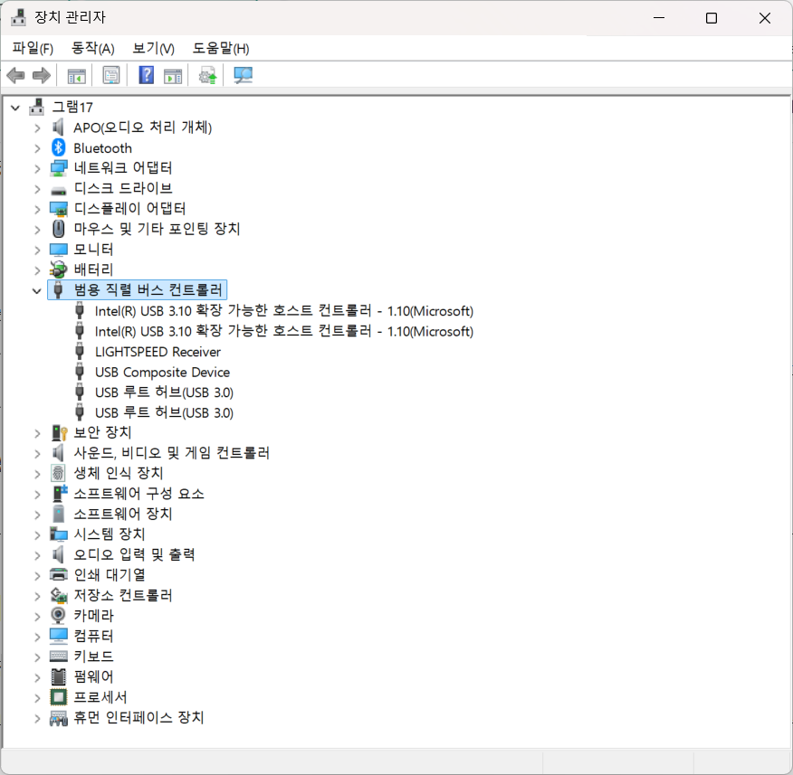Expand the 오디오 입력 및 출력 arrow
The image size is (793, 775).
pos(37,555)
